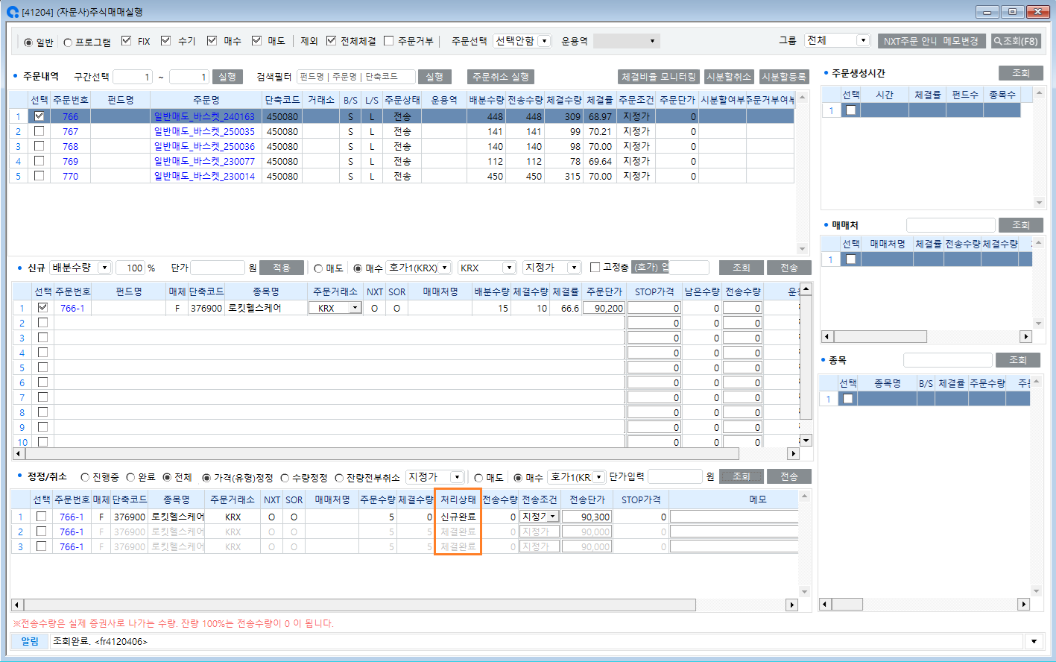The image size is (1056, 662).
Task: Sort by the 체결률 column header
Action: (599, 100)
